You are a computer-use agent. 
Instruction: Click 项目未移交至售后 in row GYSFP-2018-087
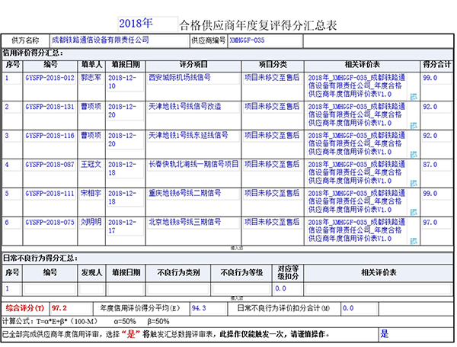272,164
